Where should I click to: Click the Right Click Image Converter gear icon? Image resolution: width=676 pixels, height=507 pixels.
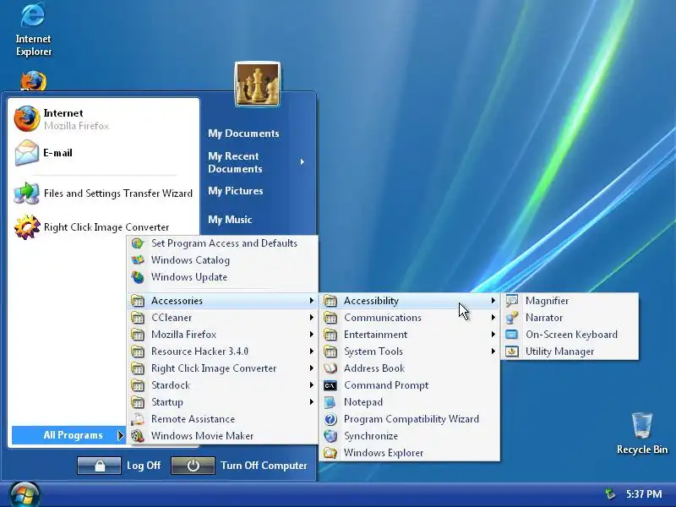click(27, 227)
